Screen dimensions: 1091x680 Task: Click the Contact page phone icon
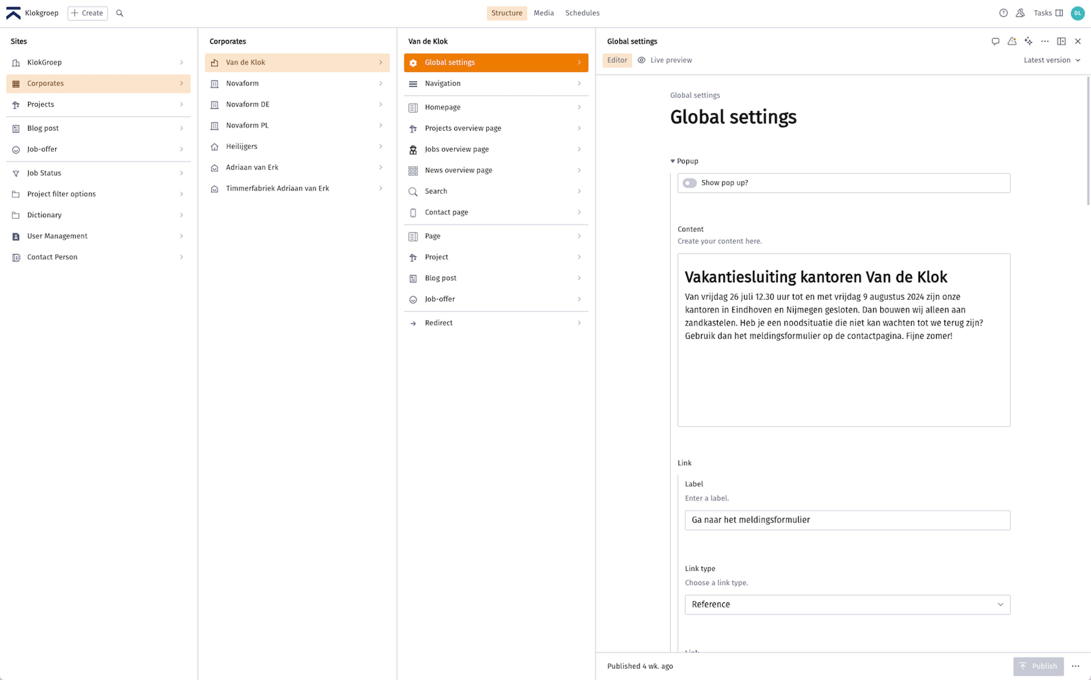pyautogui.click(x=413, y=213)
